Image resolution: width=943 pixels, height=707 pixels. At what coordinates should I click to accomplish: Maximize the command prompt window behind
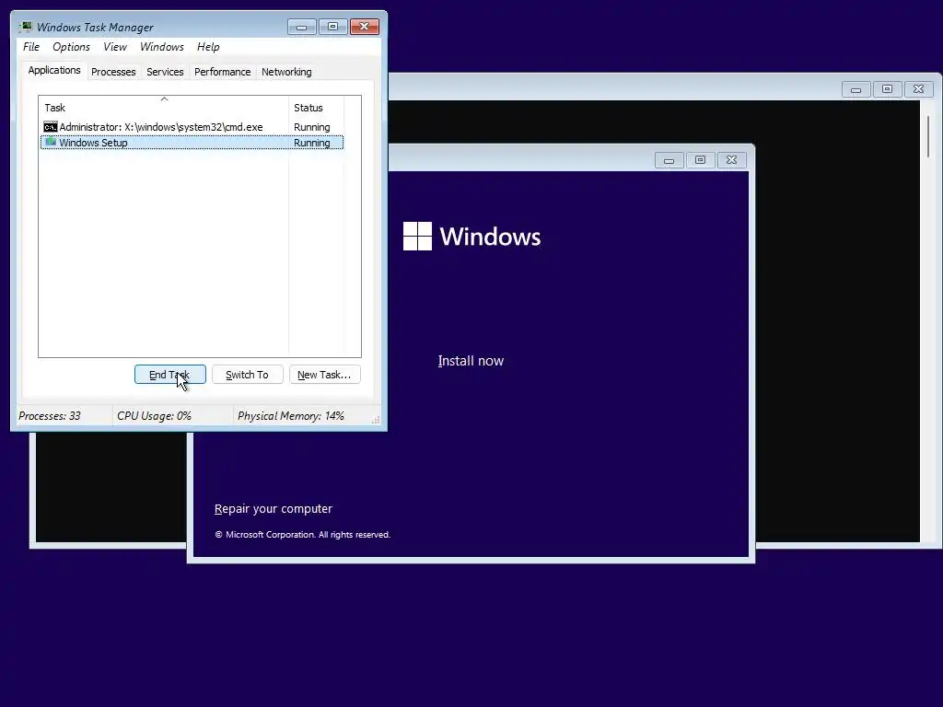coord(887,89)
